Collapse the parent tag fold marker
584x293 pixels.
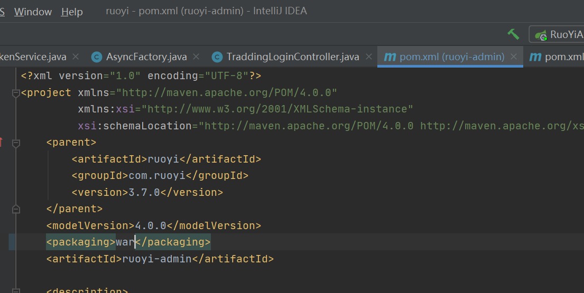pyautogui.click(x=16, y=143)
